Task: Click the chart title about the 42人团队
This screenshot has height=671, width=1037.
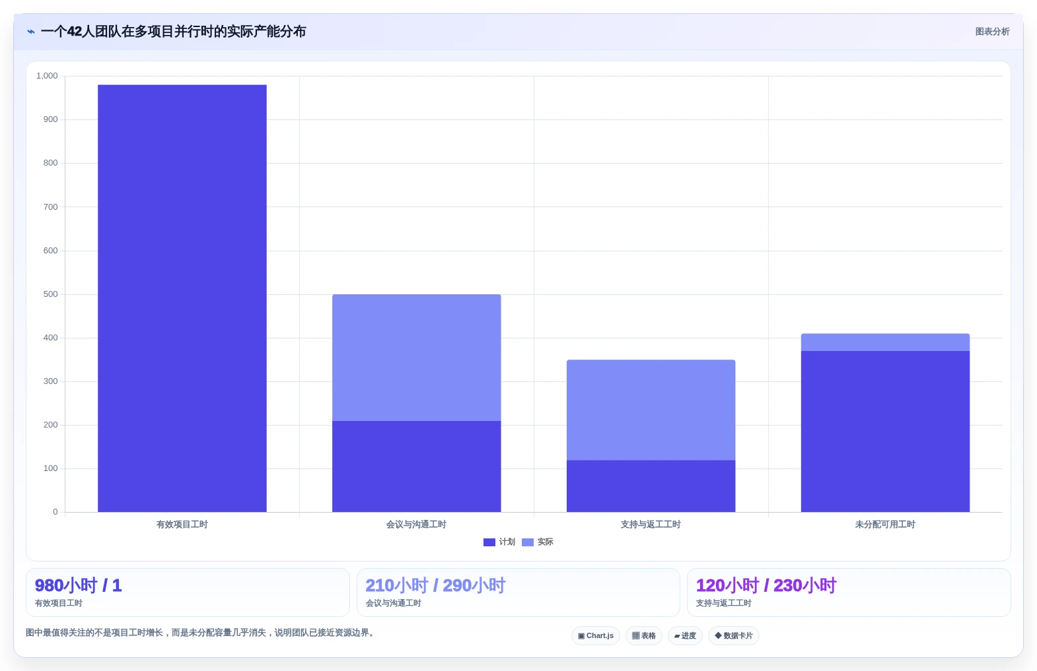Action: 174,32
